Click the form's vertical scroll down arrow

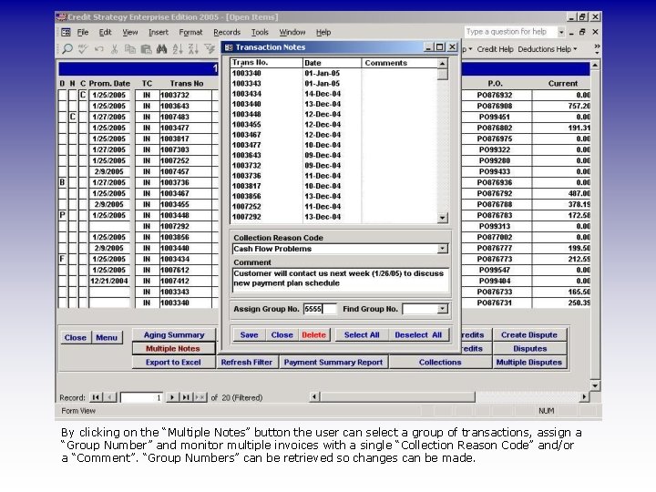(x=594, y=385)
